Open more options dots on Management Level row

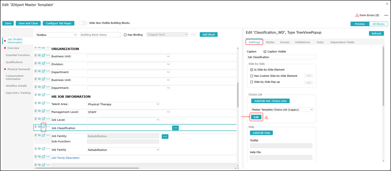(48, 111)
